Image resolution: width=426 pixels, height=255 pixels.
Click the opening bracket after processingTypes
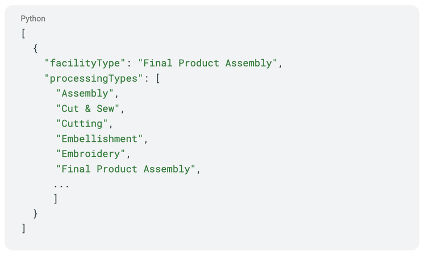coord(158,78)
